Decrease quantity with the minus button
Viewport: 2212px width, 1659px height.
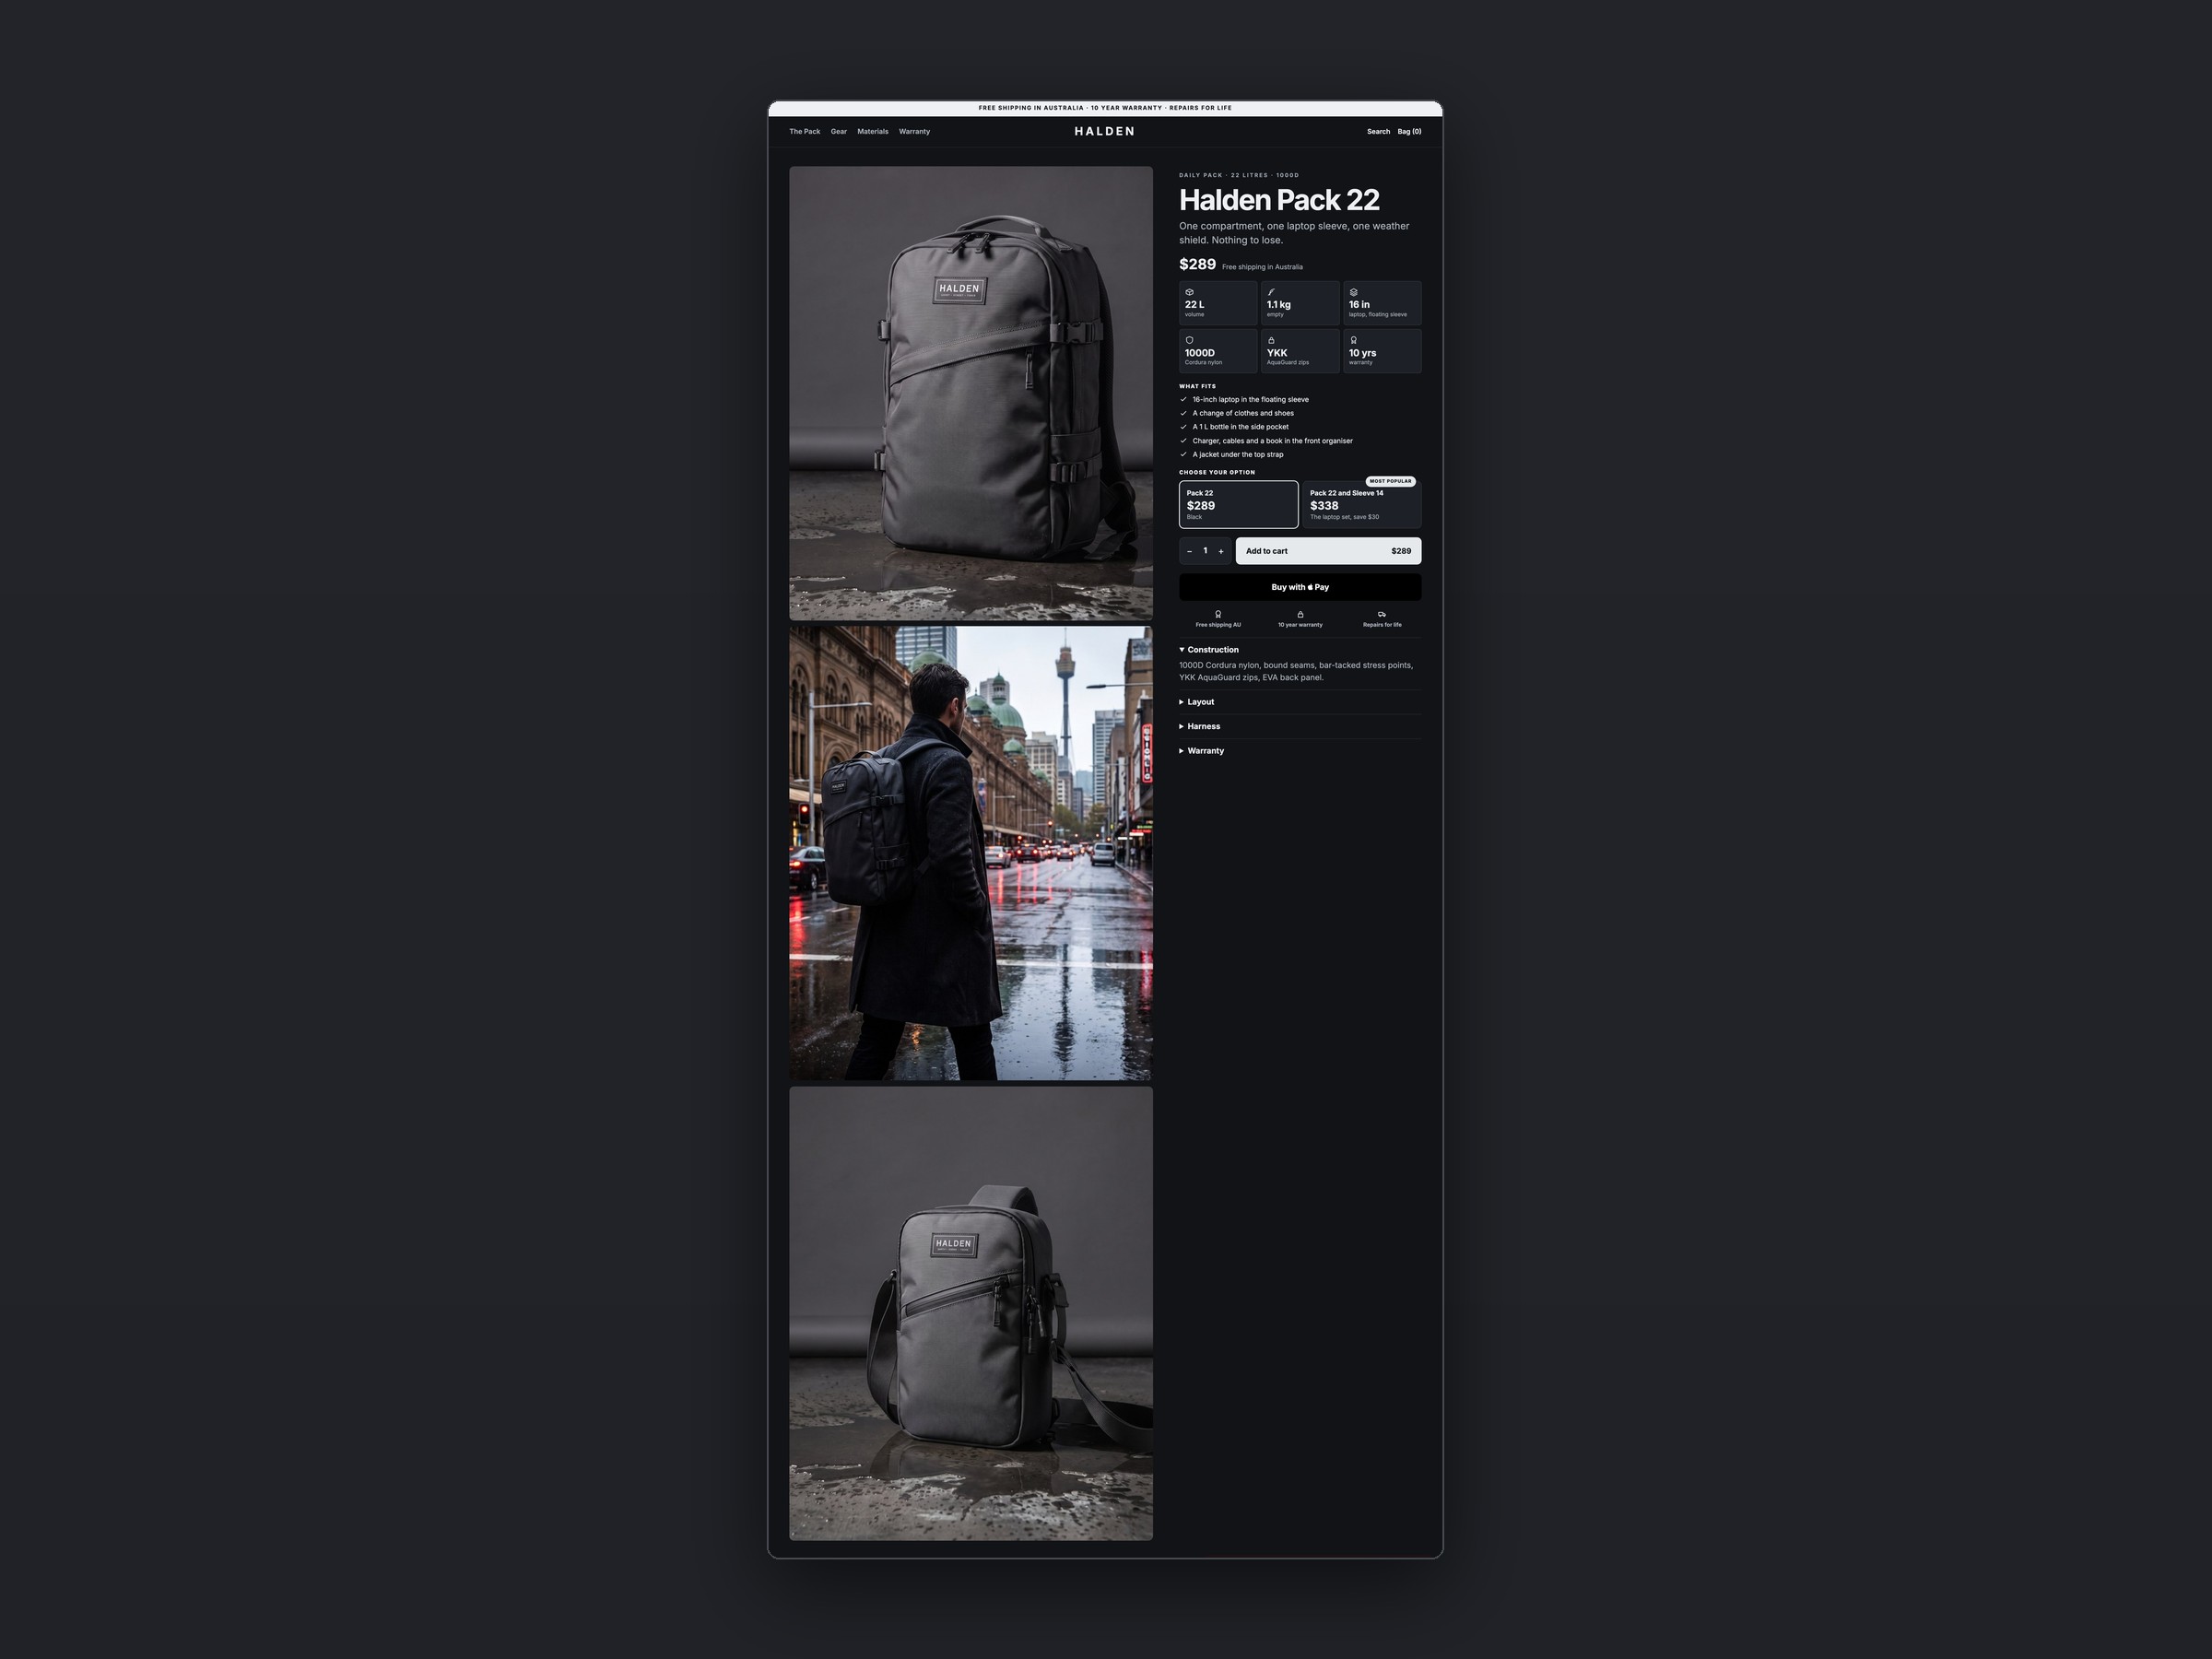(1189, 551)
